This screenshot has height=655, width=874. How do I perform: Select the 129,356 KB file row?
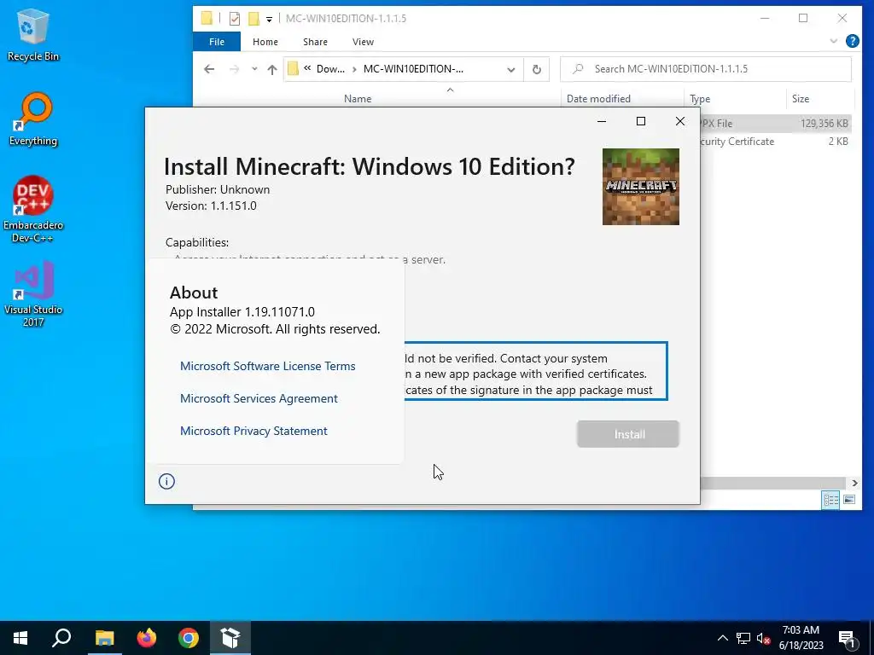click(x=776, y=124)
